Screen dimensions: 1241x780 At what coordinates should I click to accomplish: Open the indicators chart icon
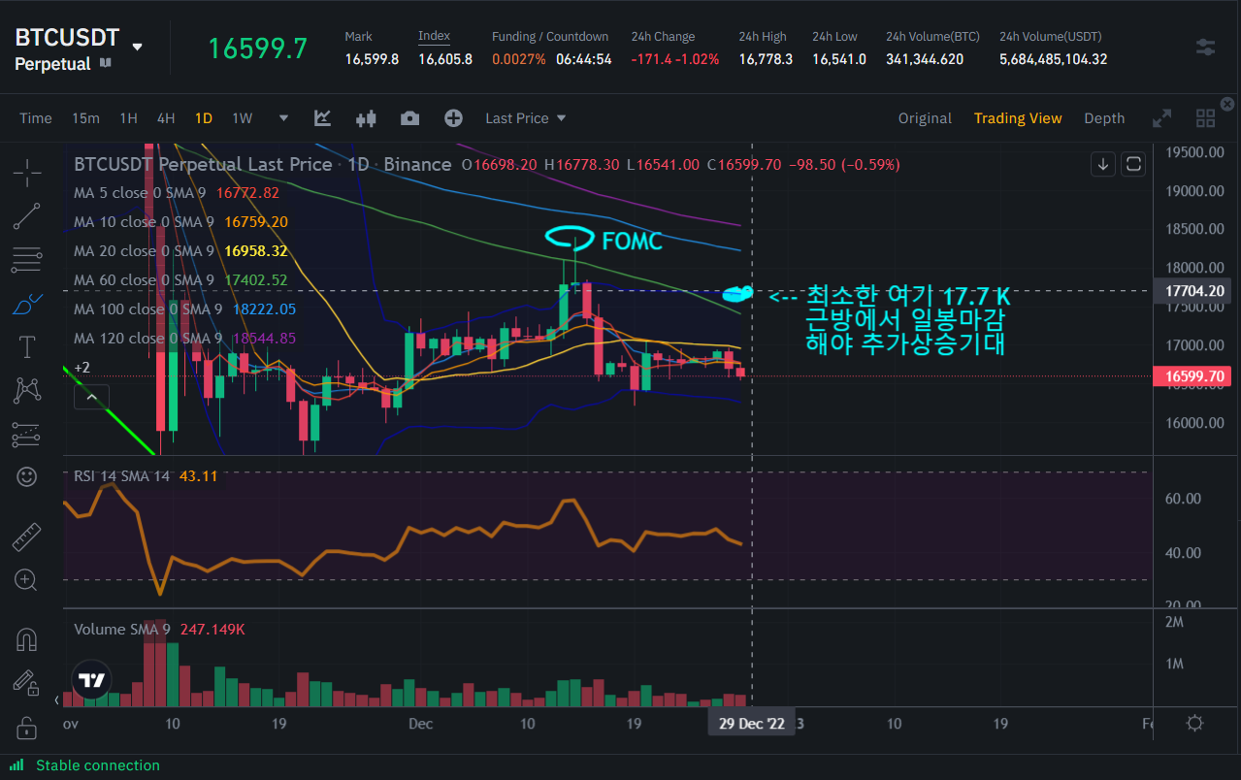point(322,118)
